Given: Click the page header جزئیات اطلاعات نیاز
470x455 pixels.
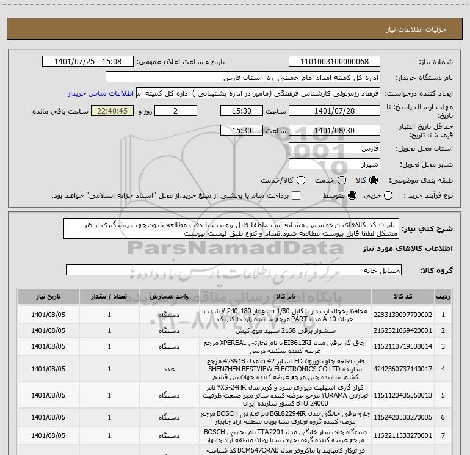Looking at the screenshot, I should (416, 29).
